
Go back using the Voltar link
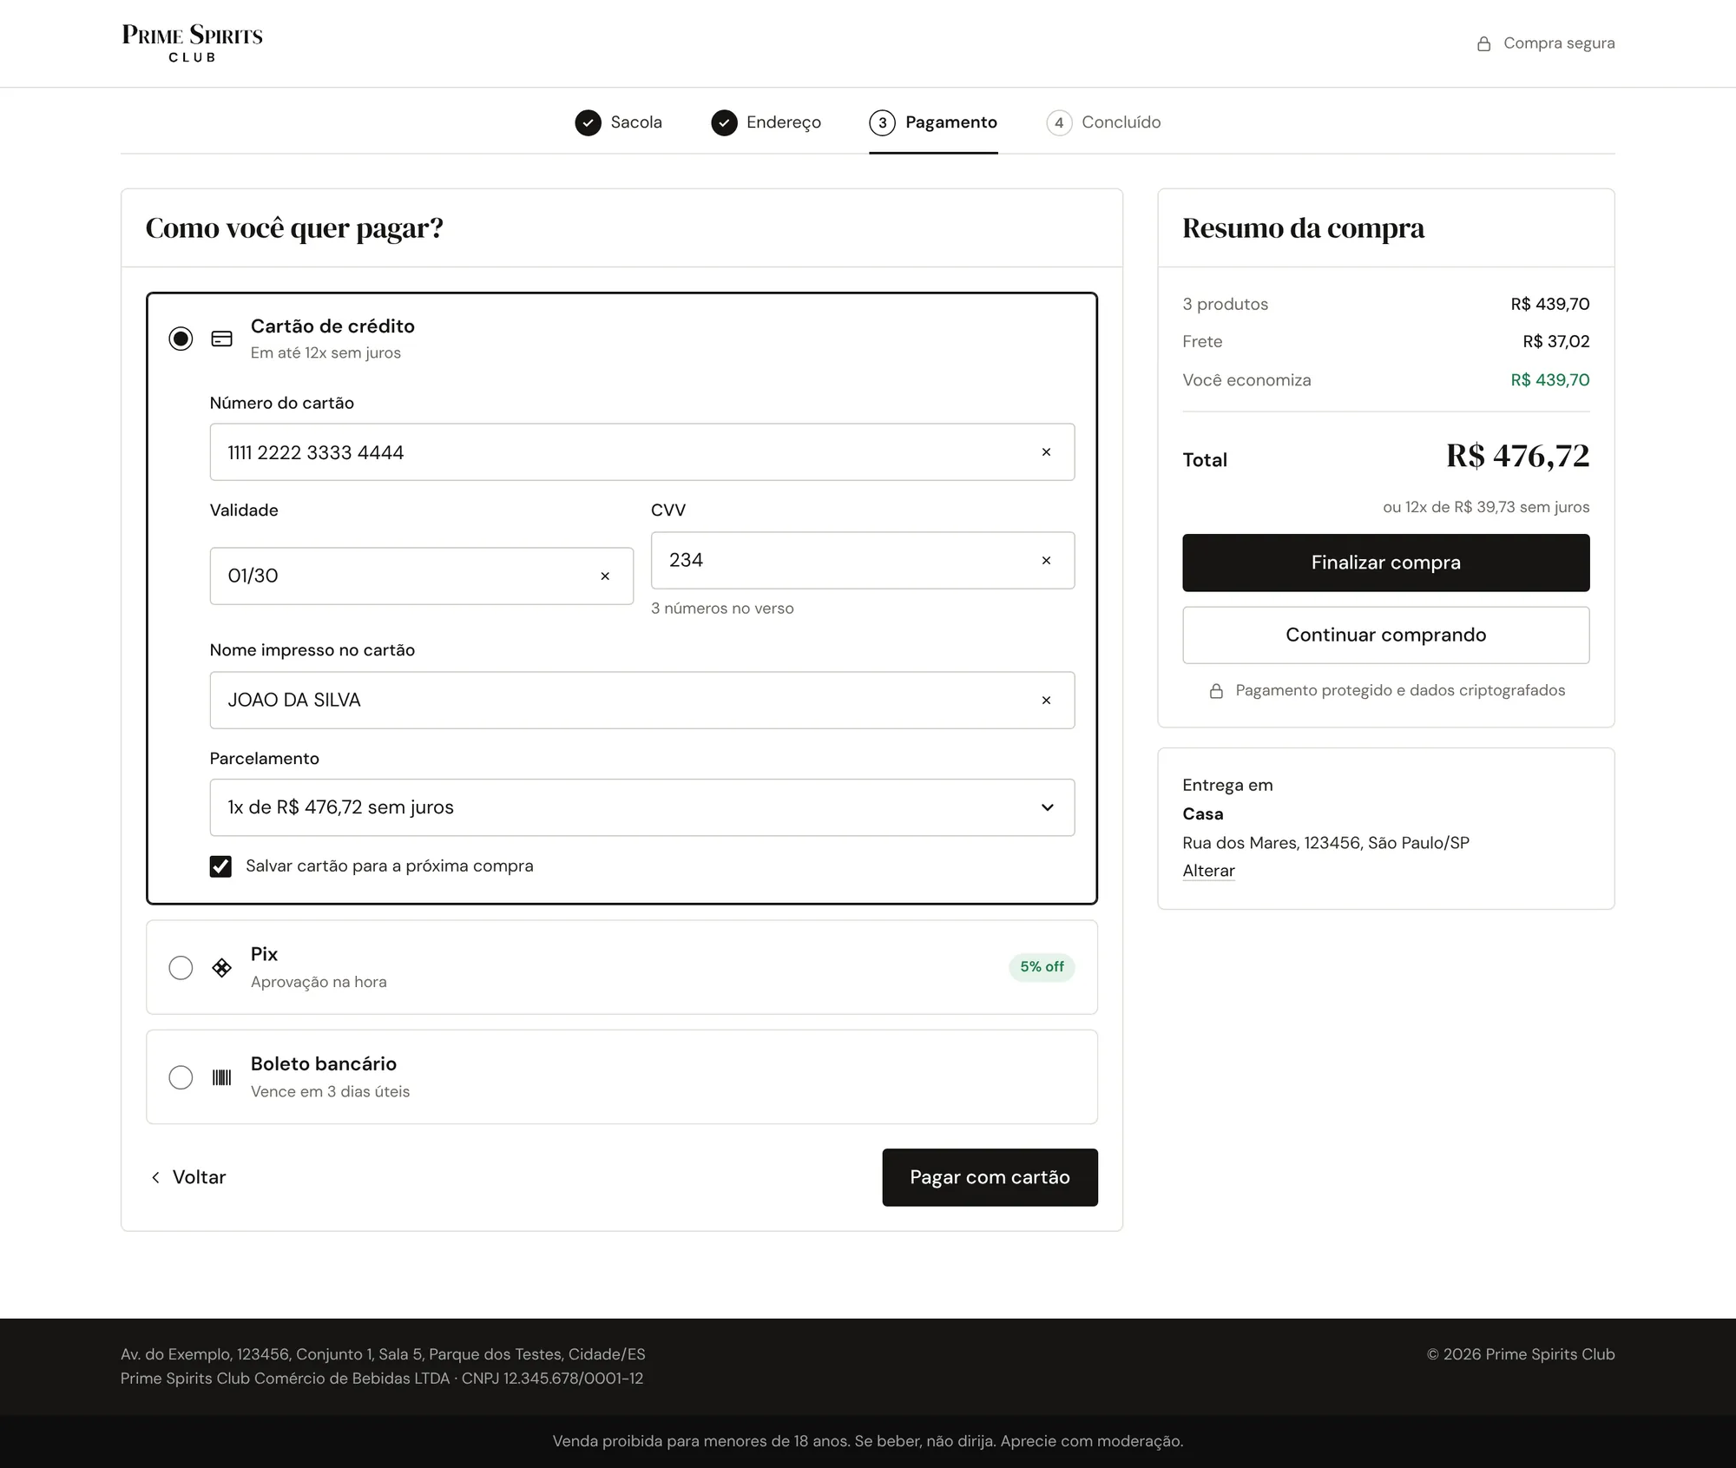coord(188,1177)
